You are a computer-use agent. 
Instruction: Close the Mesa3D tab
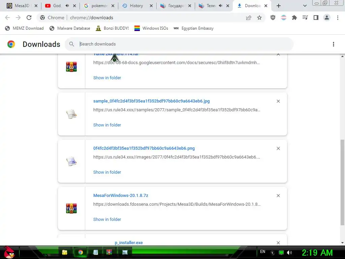point(36,6)
